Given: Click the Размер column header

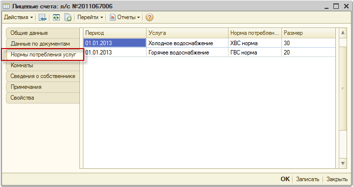Looking at the screenshot, I should point(308,33).
